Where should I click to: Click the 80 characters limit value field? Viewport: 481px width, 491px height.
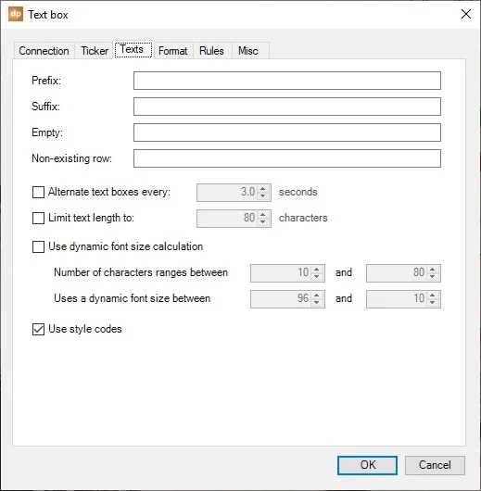coord(227,219)
